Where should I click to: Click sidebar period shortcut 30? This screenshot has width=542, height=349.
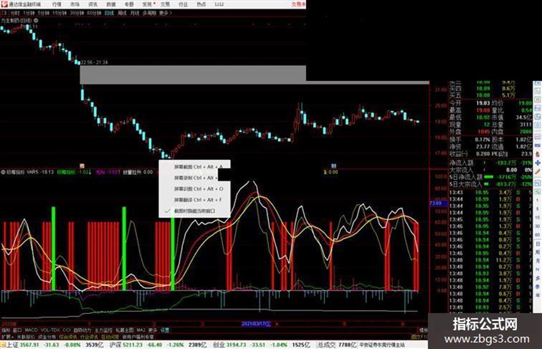pyautogui.click(x=537, y=226)
